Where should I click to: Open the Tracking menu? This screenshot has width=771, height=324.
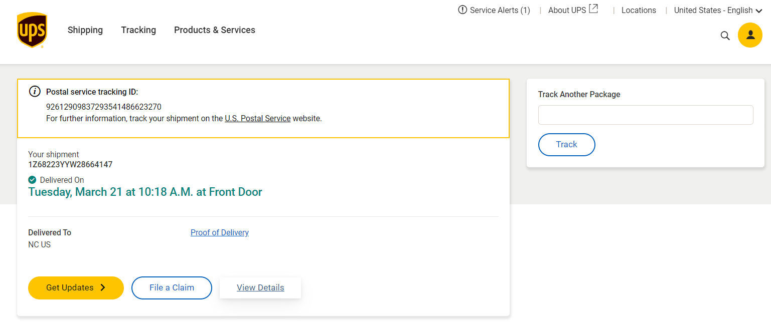click(138, 30)
